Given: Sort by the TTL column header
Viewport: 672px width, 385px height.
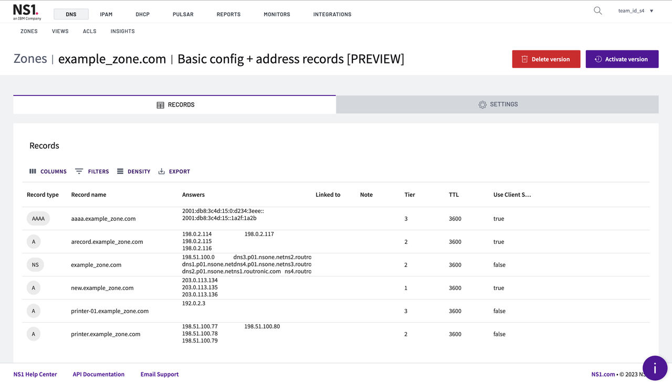Looking at the screenshot, I should (x=454, y=195).
